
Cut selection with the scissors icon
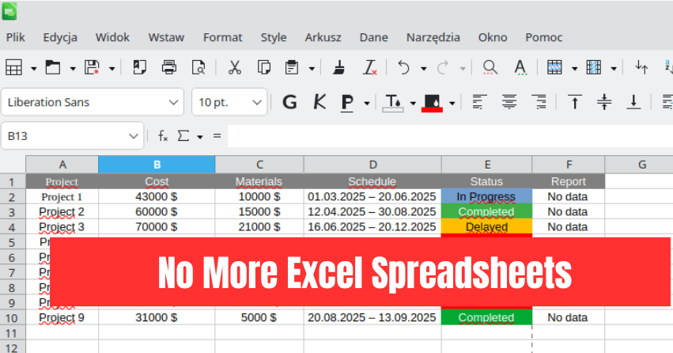coord(234,68)
